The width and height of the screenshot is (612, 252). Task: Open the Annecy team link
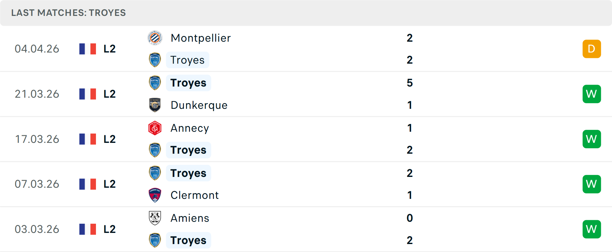tap(190, 128)
